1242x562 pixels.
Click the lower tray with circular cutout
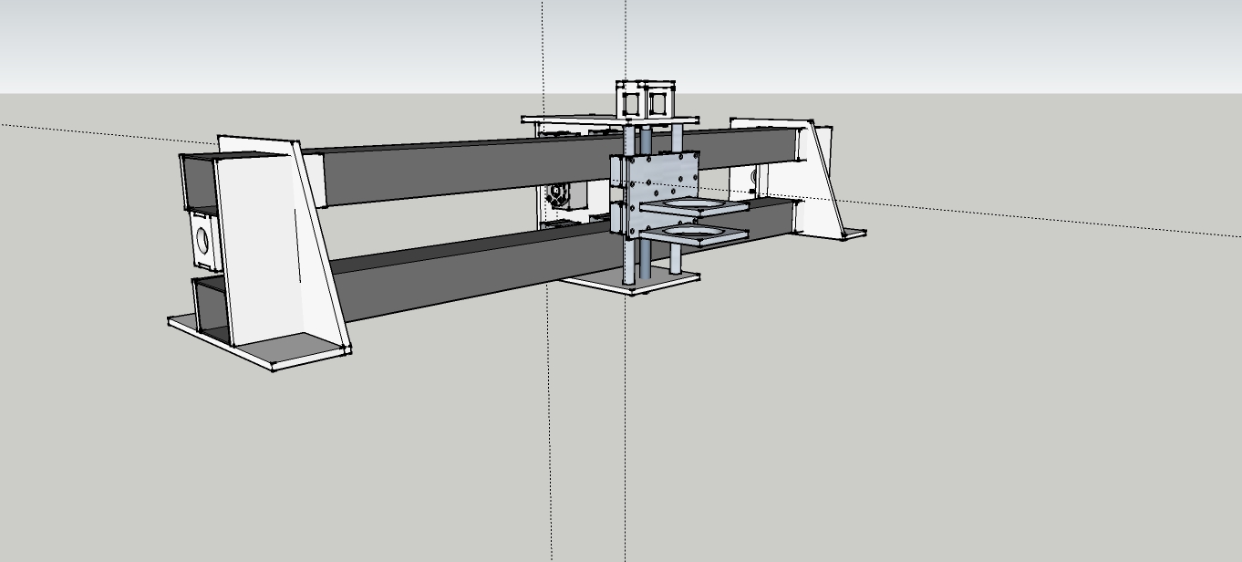(x=695, y=235)
